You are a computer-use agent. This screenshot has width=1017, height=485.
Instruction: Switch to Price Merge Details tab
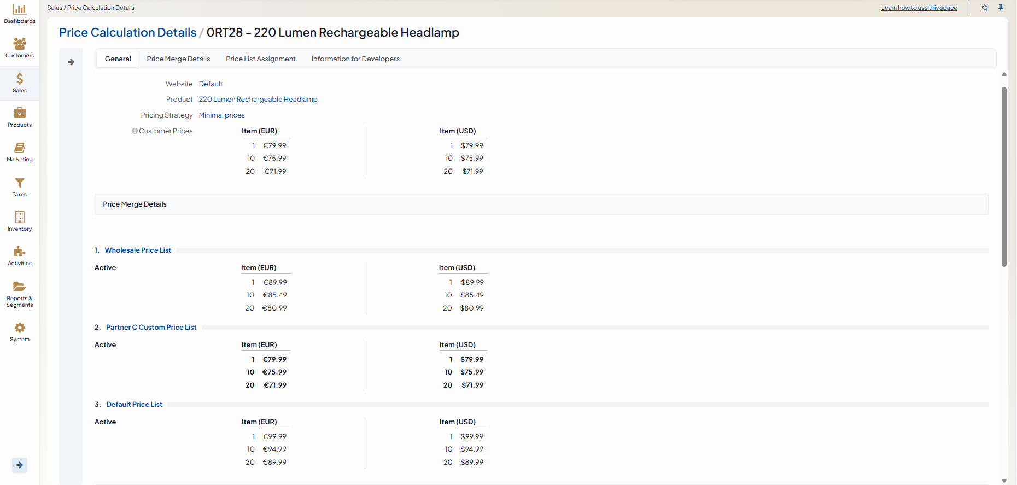click(x=178, y=59)
